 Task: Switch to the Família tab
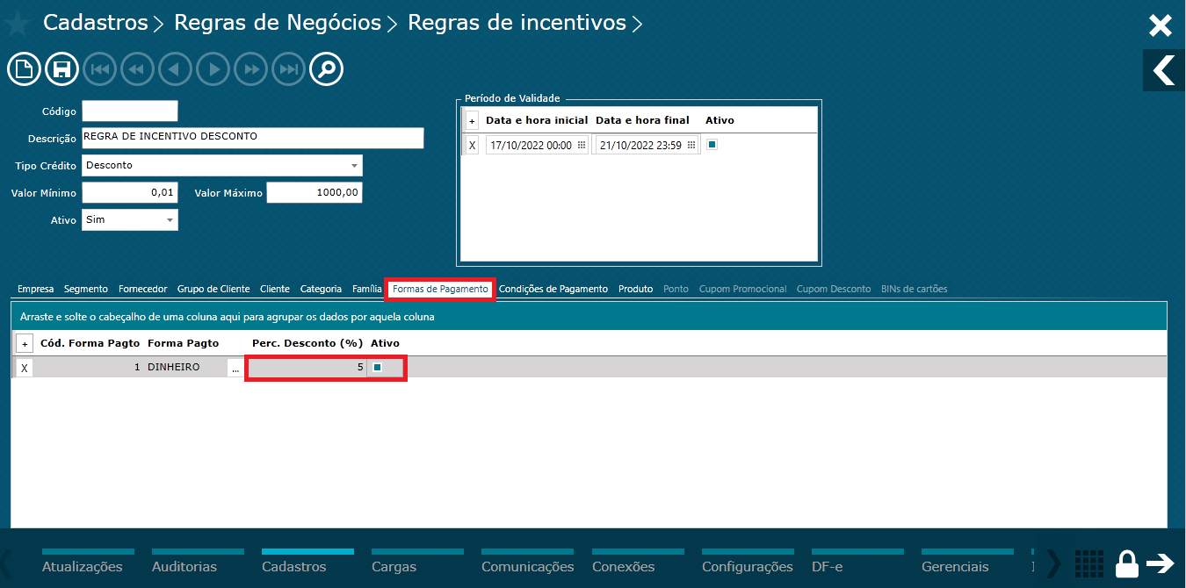click(x=367, y=289)
